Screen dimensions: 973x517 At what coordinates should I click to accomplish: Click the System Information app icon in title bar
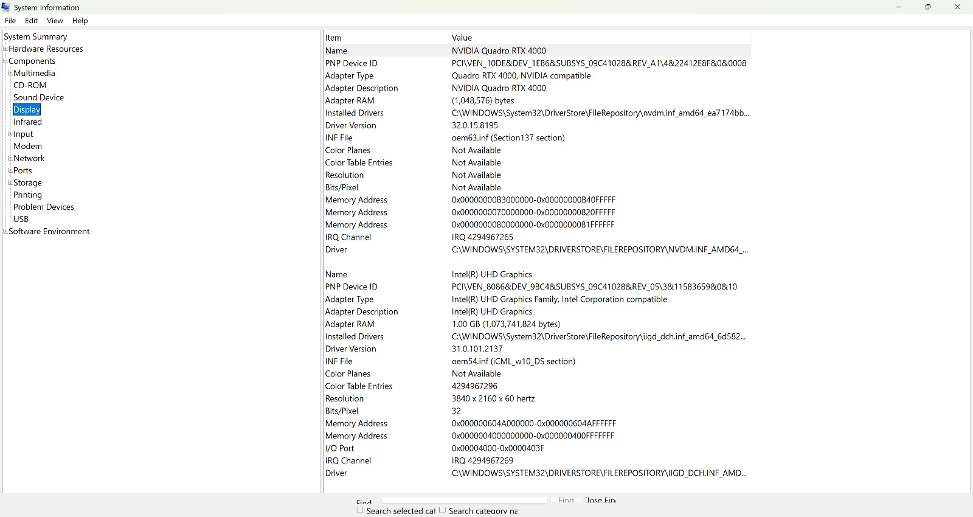pyautogui.click(x=6, y=7)
